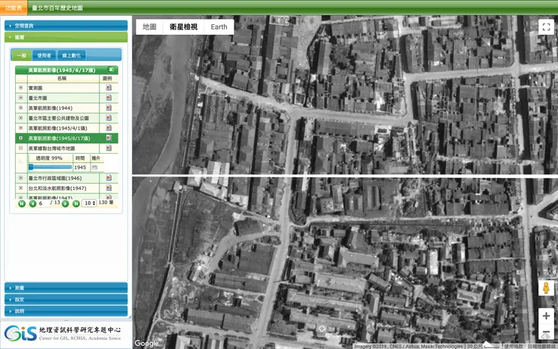
Task: Expand the 實測圖 layer row
Action: (x=20, y=87)
